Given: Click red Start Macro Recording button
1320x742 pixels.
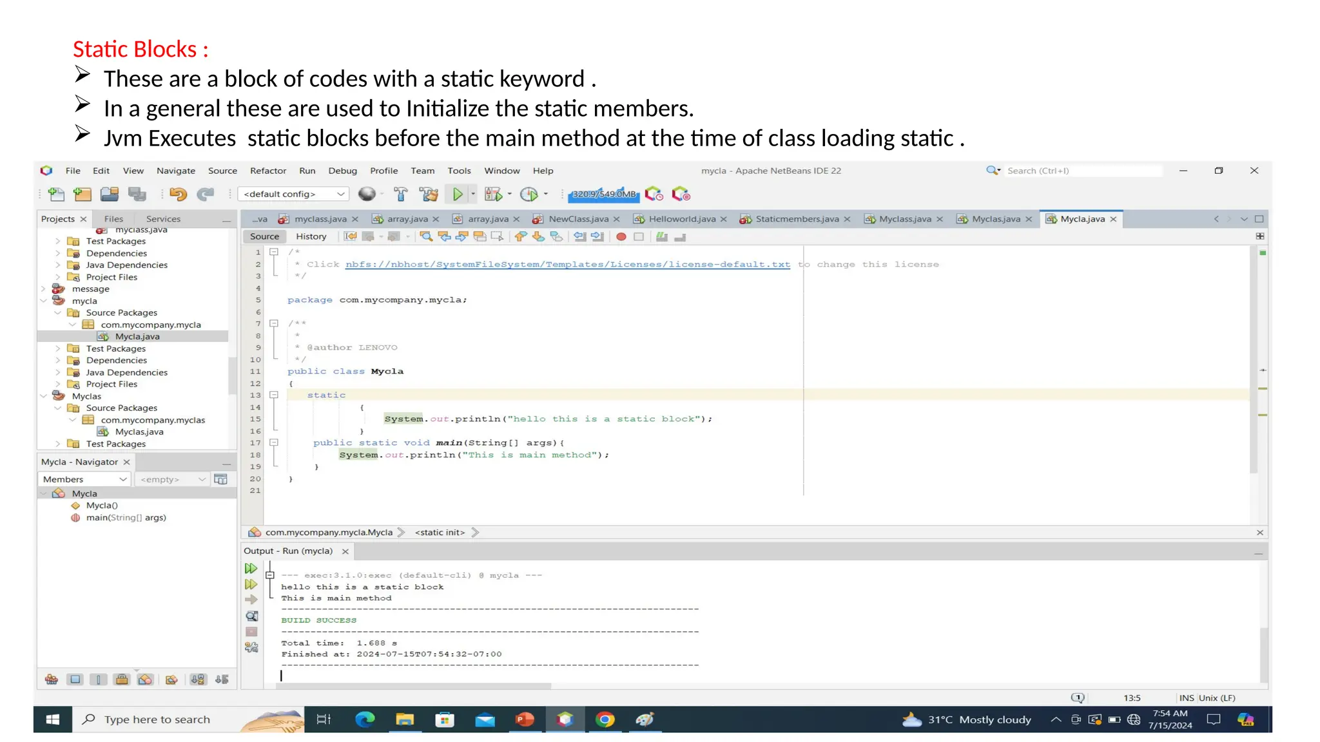Looking at the screenshot, I should [621, 237].
